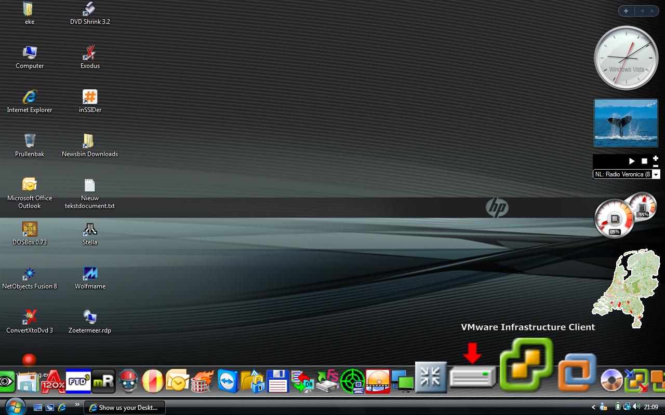Open the Windows Start menu
This screenshot has height=415, width=665.
[x=14, y=406]
